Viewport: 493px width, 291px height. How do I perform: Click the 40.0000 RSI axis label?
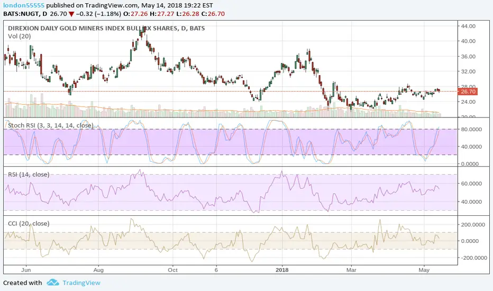tap(471, 202)
